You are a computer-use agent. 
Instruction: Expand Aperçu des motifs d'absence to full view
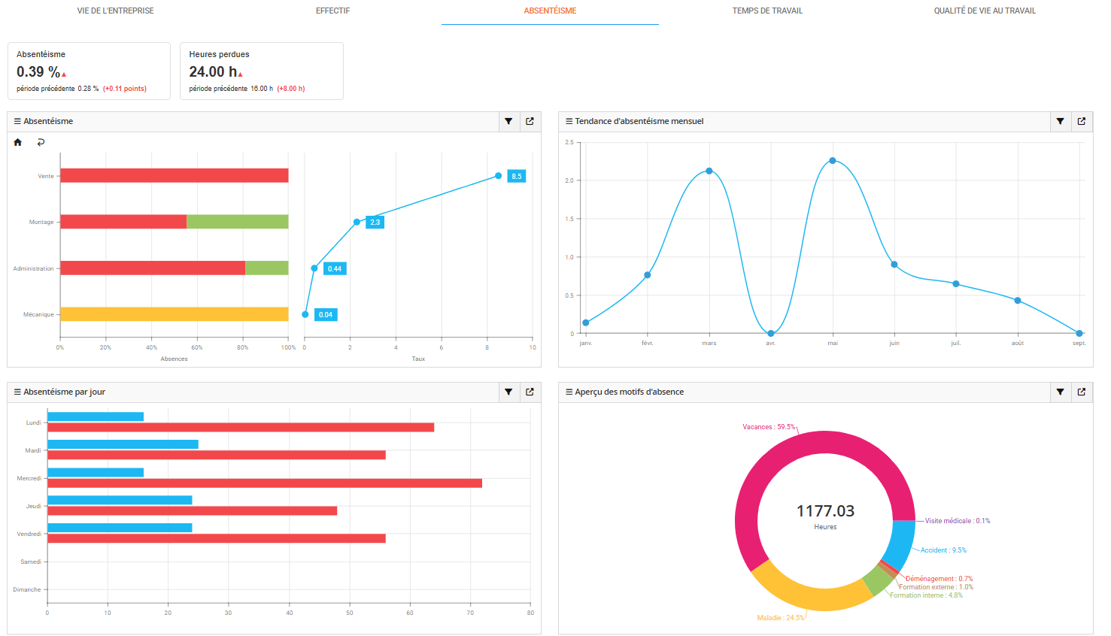pyautogui.click(x=1081, y=392)
